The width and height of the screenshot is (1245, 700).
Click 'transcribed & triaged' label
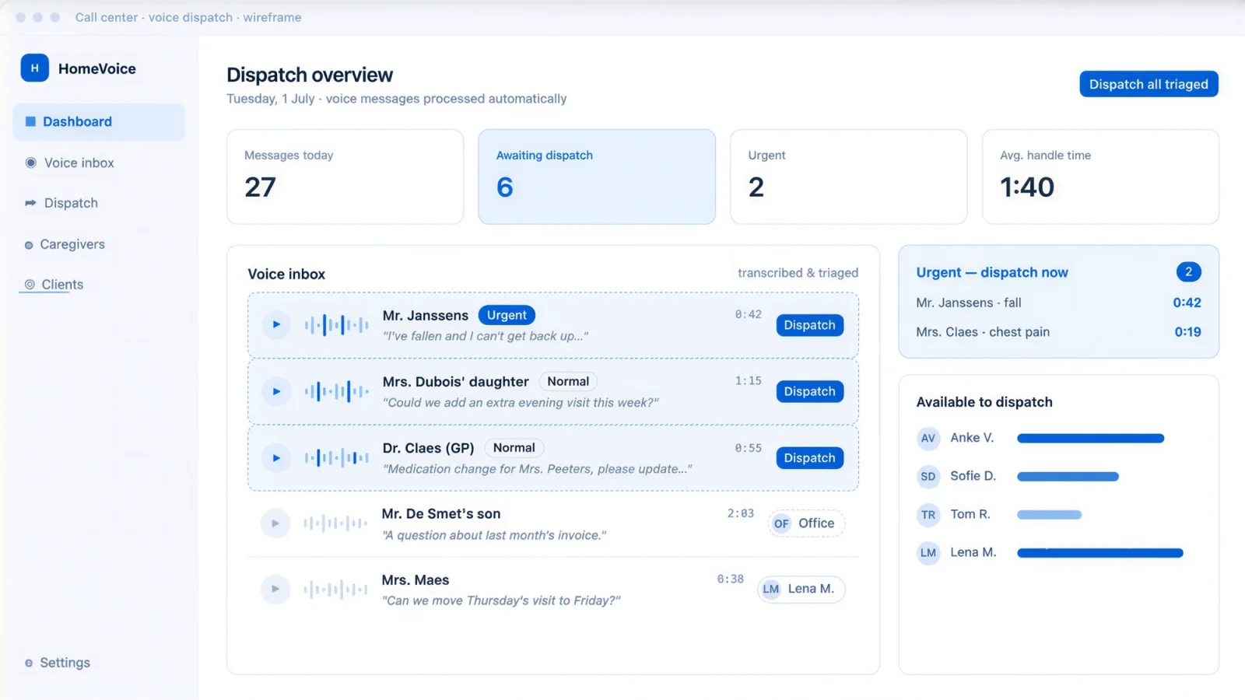(798, 273)
